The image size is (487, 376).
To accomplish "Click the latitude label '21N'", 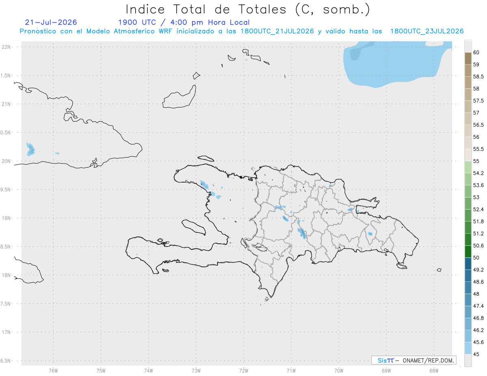I will click(x=6, y=104).
